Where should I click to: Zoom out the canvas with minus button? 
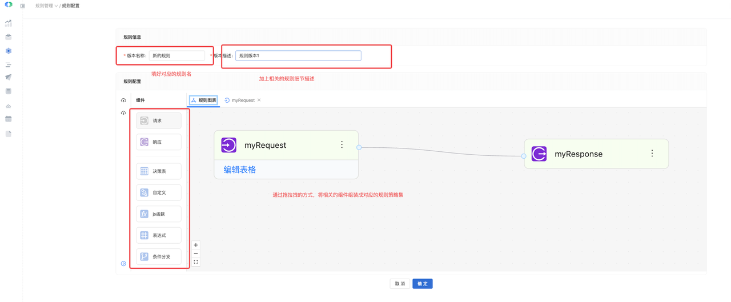pos(196,253)
